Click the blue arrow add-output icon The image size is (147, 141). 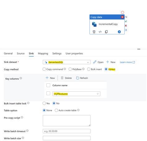point(119,32)
